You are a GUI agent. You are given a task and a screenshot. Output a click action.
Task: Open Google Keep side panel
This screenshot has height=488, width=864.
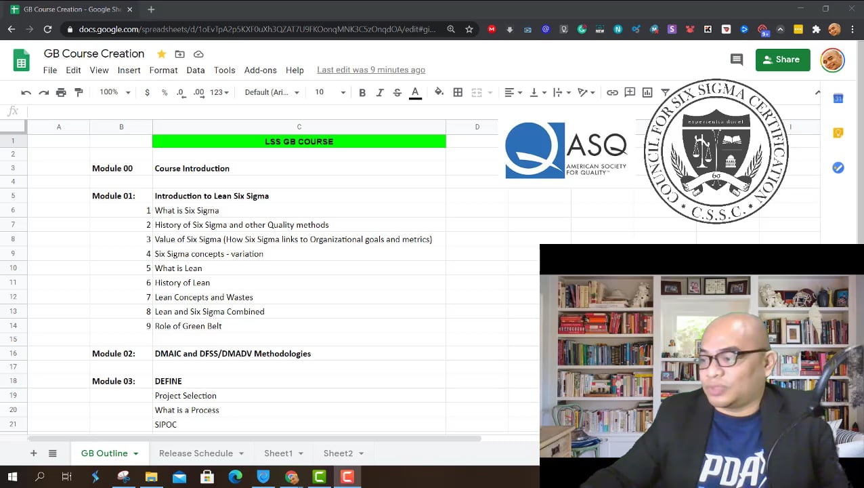pyautogui.click(x=838, y=133)
